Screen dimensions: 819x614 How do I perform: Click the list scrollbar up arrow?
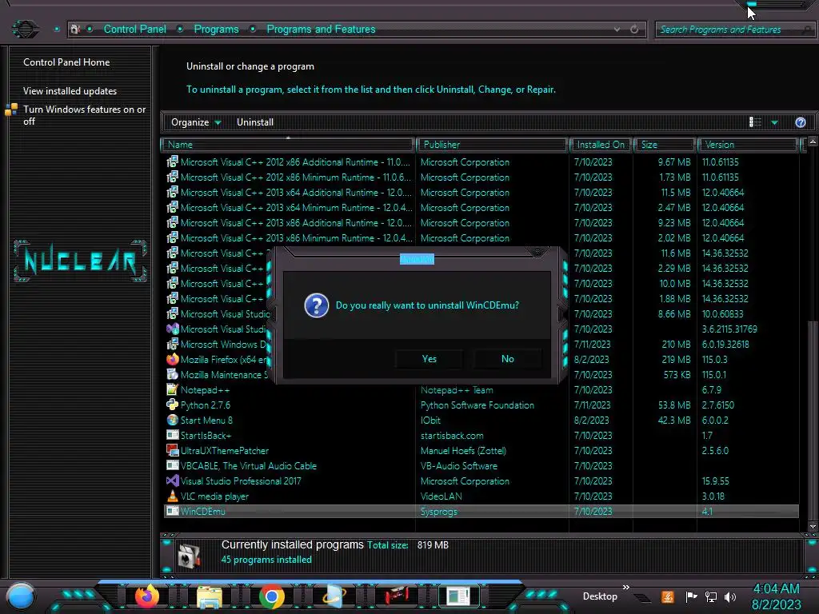[813, 142]
